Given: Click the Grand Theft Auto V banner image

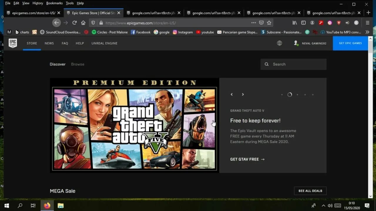Looking at the screenshot, I should (x=135, y=125).
